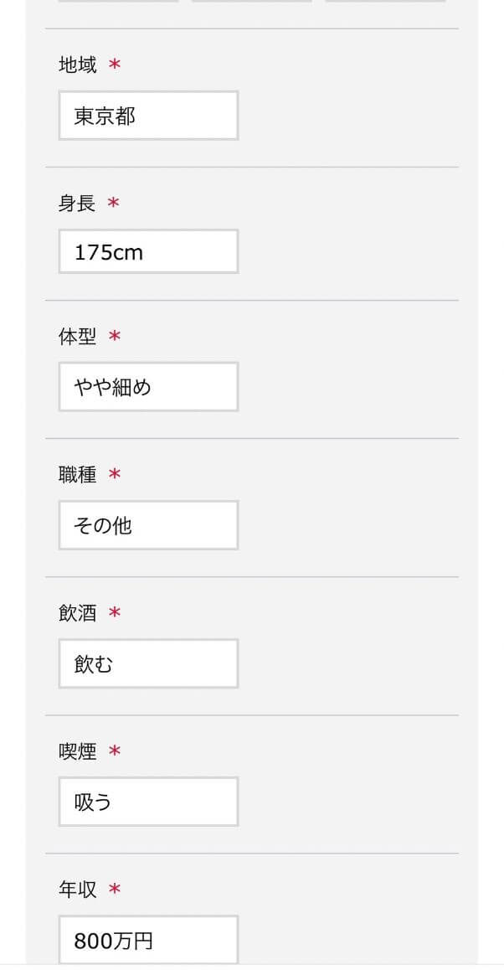Click the 飲酒 field label
504x970 pixels.
pos(78,613)
